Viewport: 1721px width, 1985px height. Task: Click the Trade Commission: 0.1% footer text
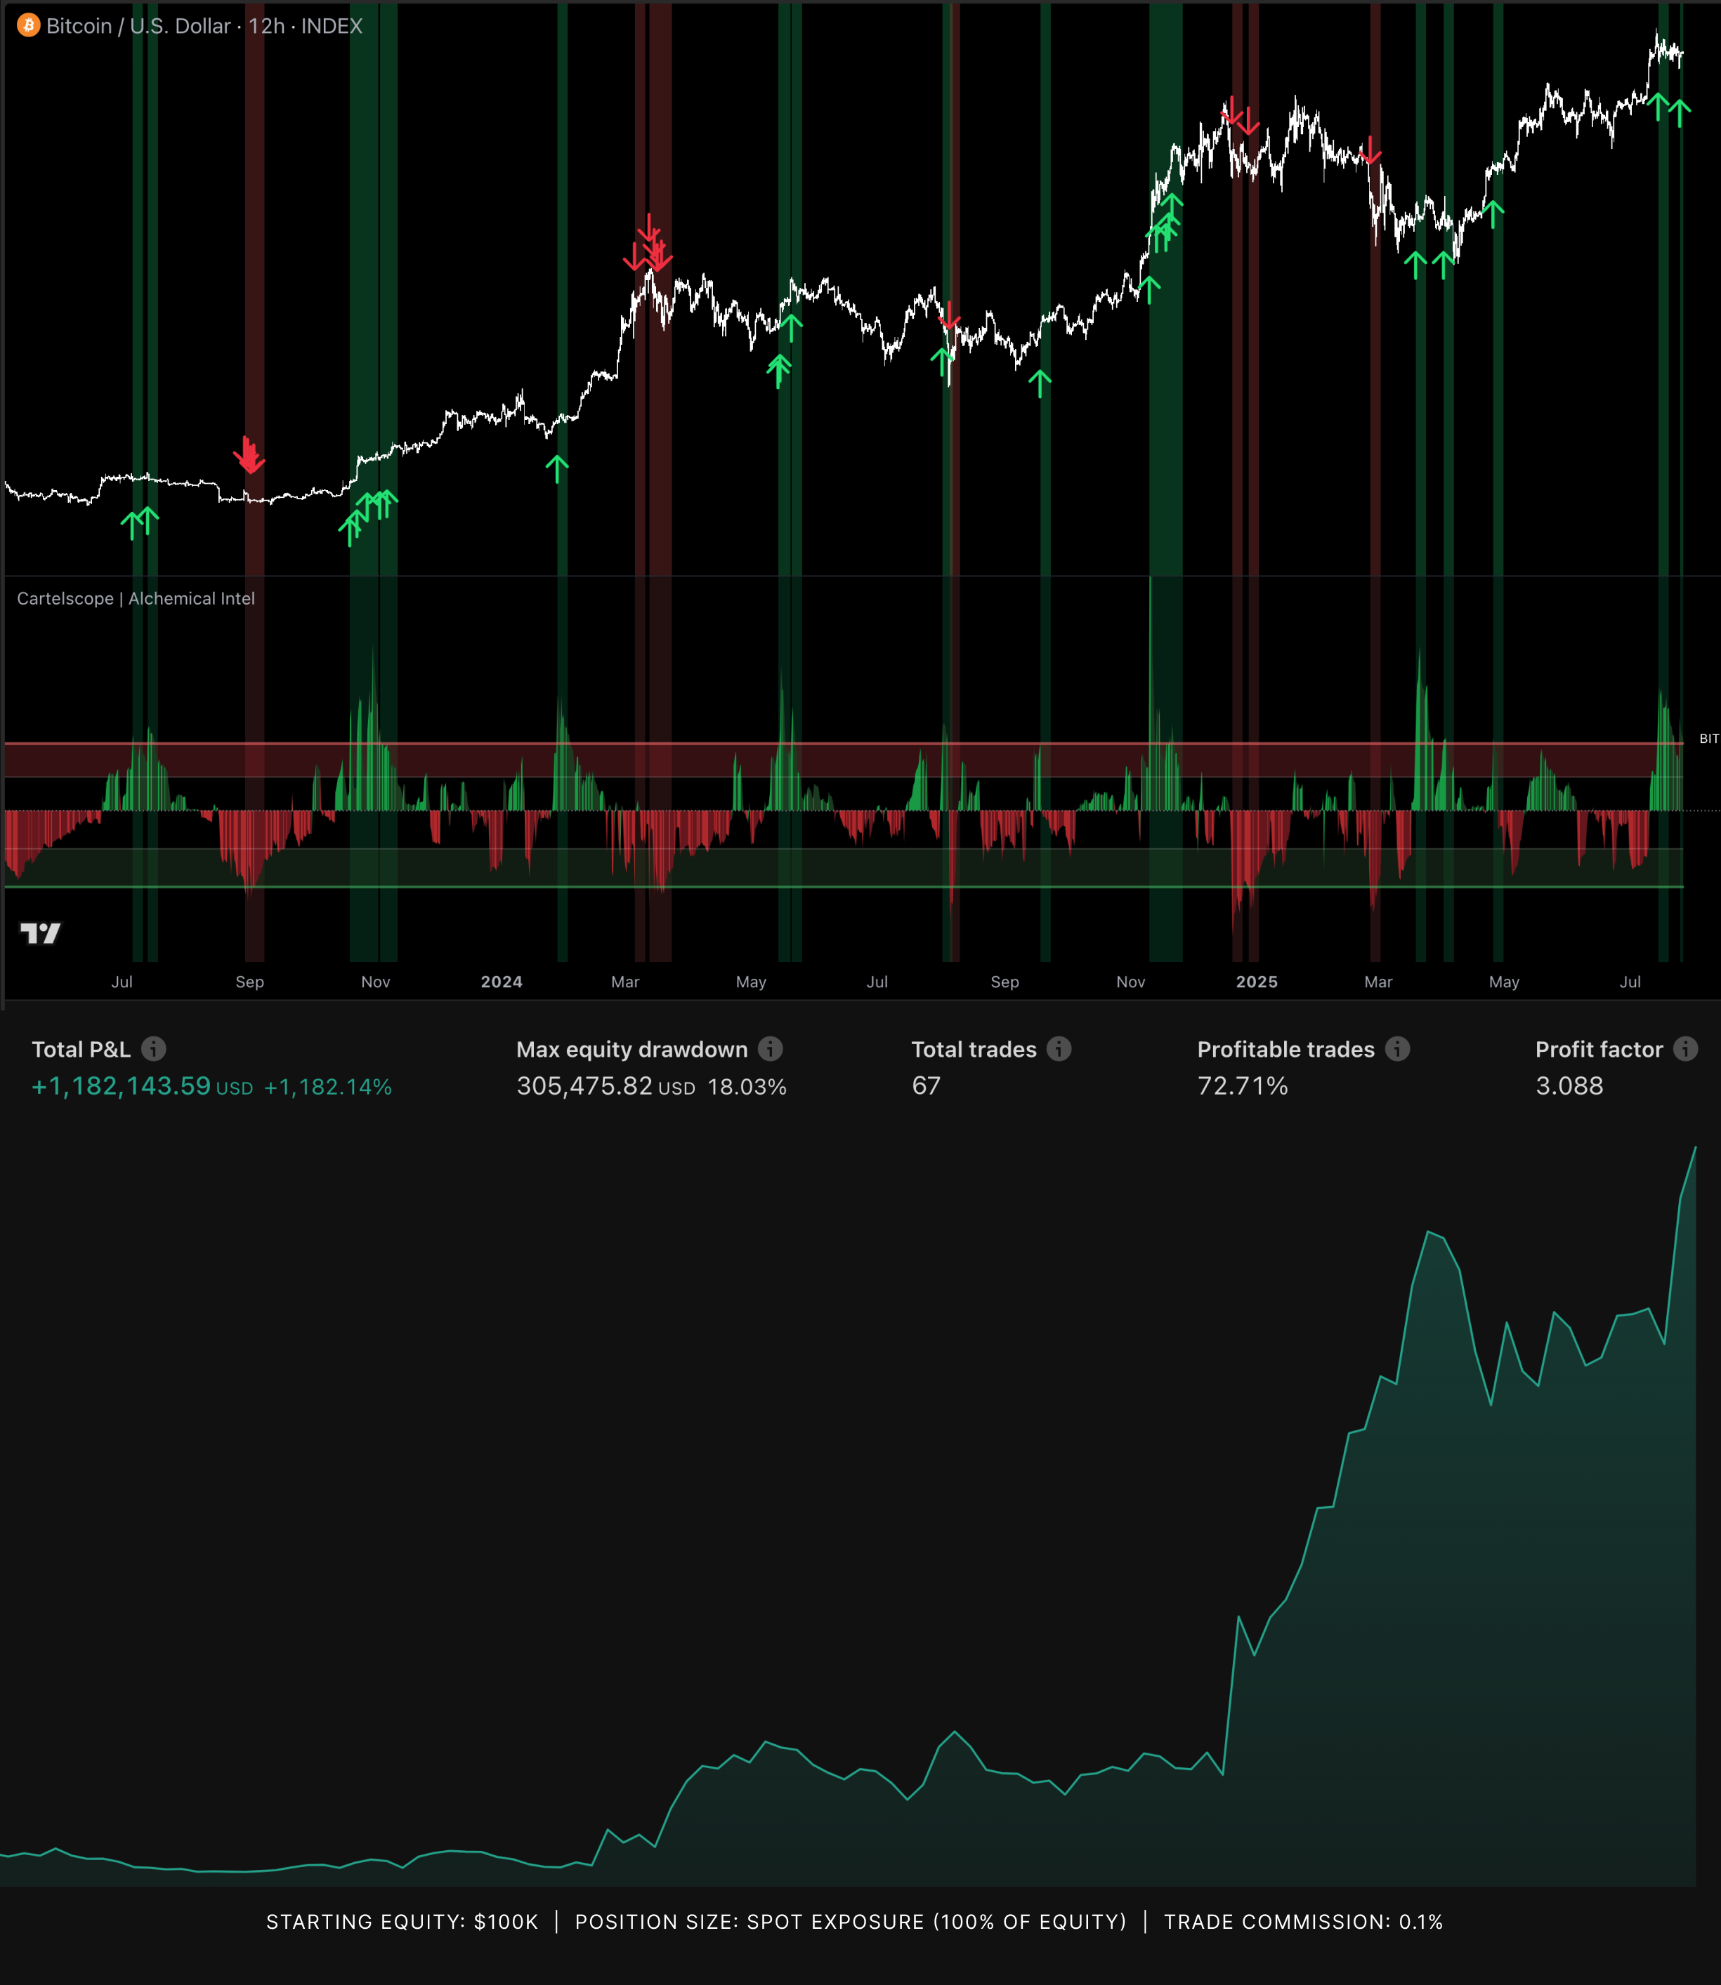[1303, 1922]
